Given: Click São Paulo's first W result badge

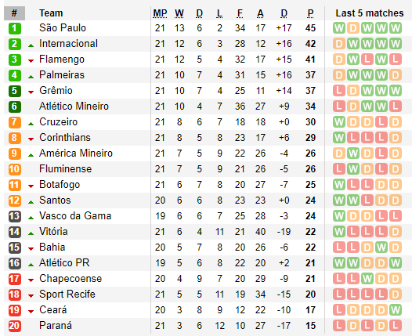Looking at the screenshot, I should [x=339, y=28].
